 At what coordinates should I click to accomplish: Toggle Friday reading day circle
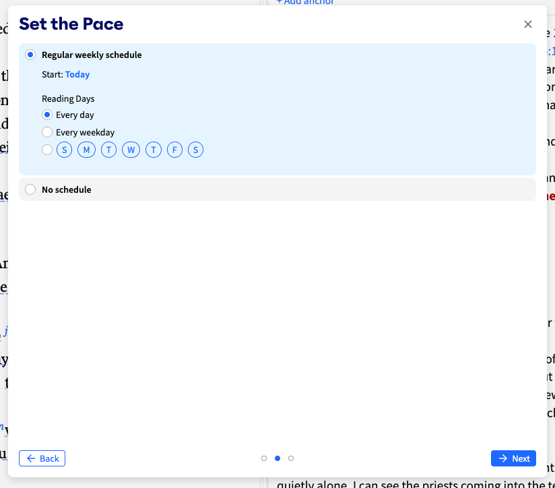[x=174, y=150]
